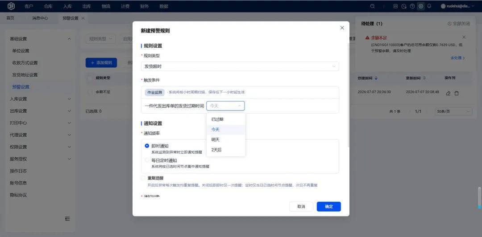Click the user avatar in the header

[443, 6]
